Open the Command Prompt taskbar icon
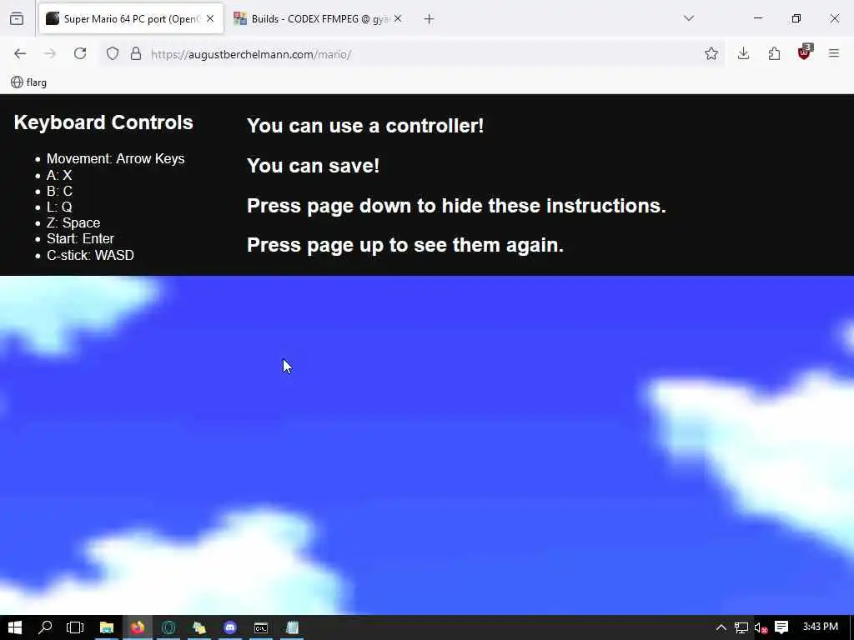This screenshot has height=640, width=854. point(261,627)
